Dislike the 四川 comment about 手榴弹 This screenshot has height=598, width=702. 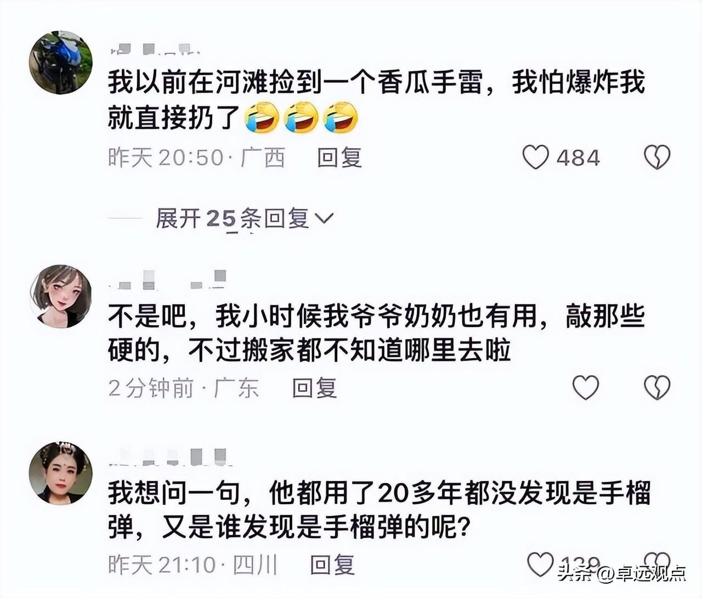pyautogui.click(x=657, y=560)
